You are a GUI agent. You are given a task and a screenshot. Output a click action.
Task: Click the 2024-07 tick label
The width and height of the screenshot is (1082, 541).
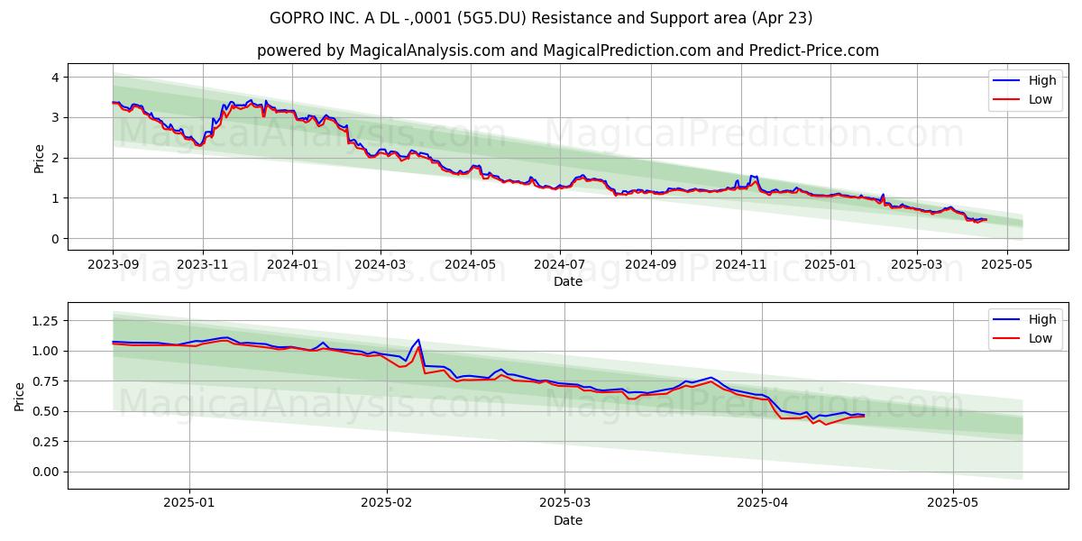coord(560,264)
